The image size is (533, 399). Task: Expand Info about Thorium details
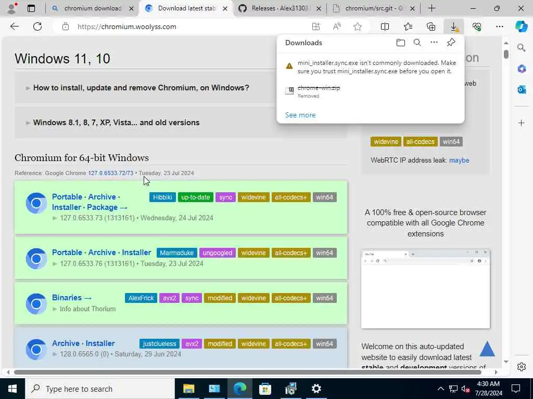tap(84, 309)
